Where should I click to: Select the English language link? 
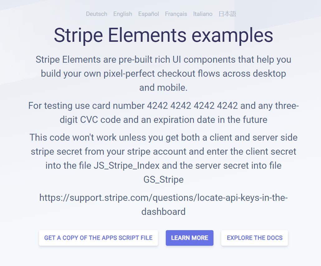[x=122, y=14]
